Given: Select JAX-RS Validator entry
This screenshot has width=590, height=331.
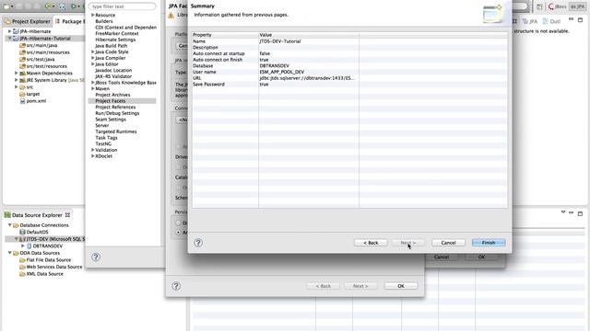Looking at the screenshot, I should coord(113,76).
